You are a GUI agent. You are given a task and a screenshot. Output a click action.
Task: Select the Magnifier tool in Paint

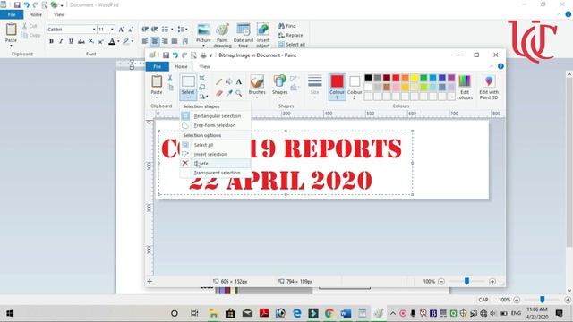(x=239, y=93)
